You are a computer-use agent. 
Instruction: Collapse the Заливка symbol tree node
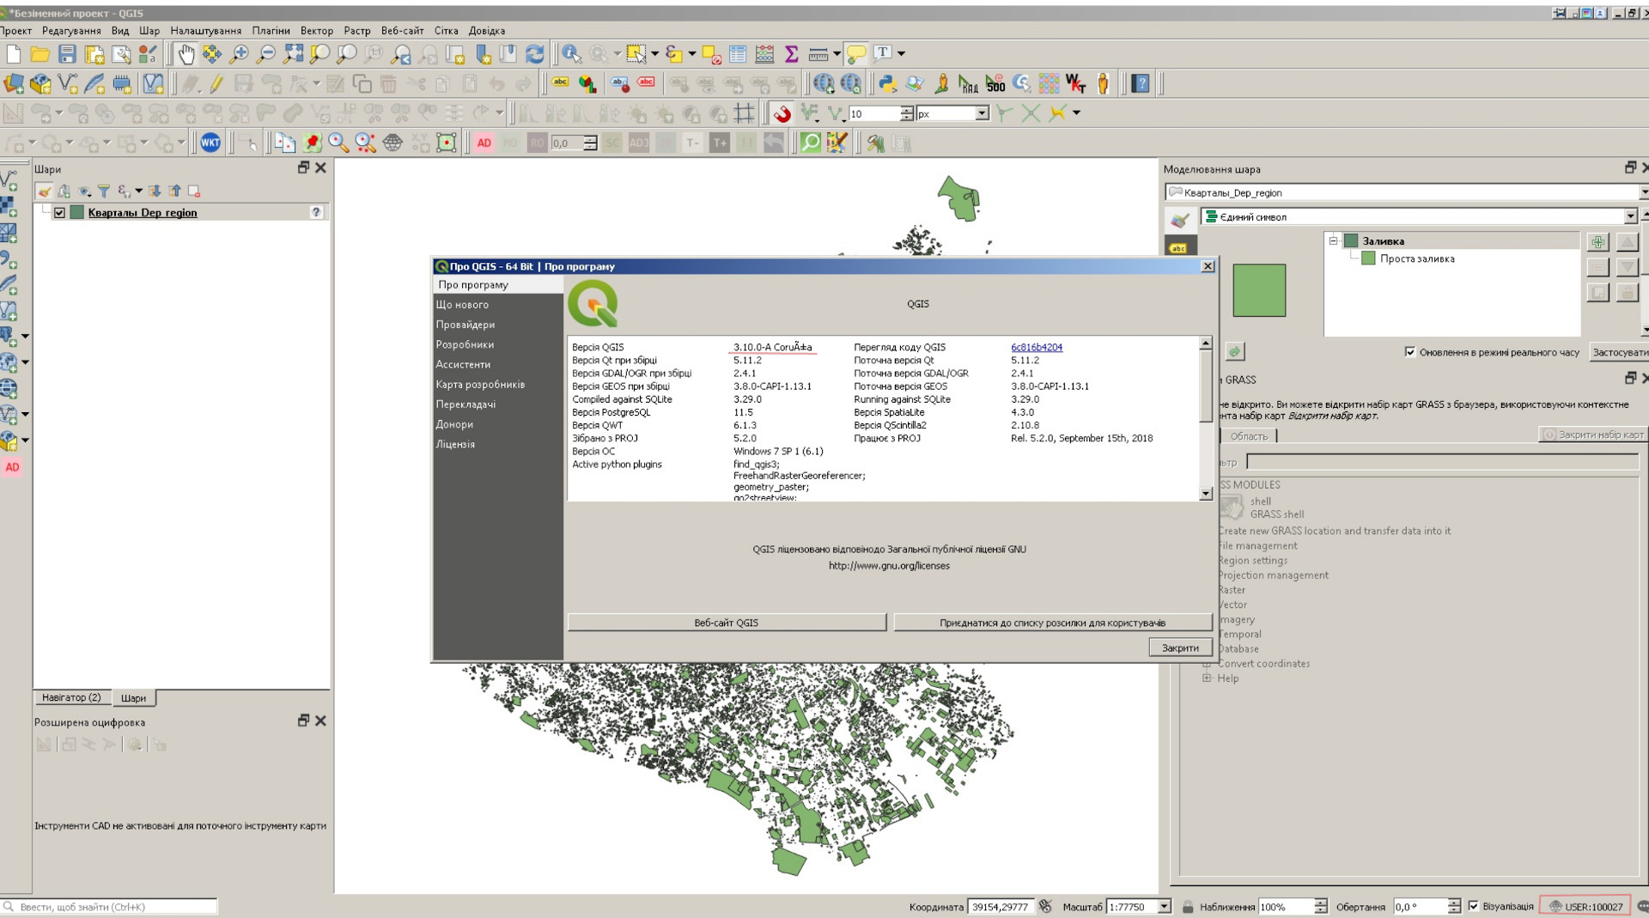point(1333,240)
